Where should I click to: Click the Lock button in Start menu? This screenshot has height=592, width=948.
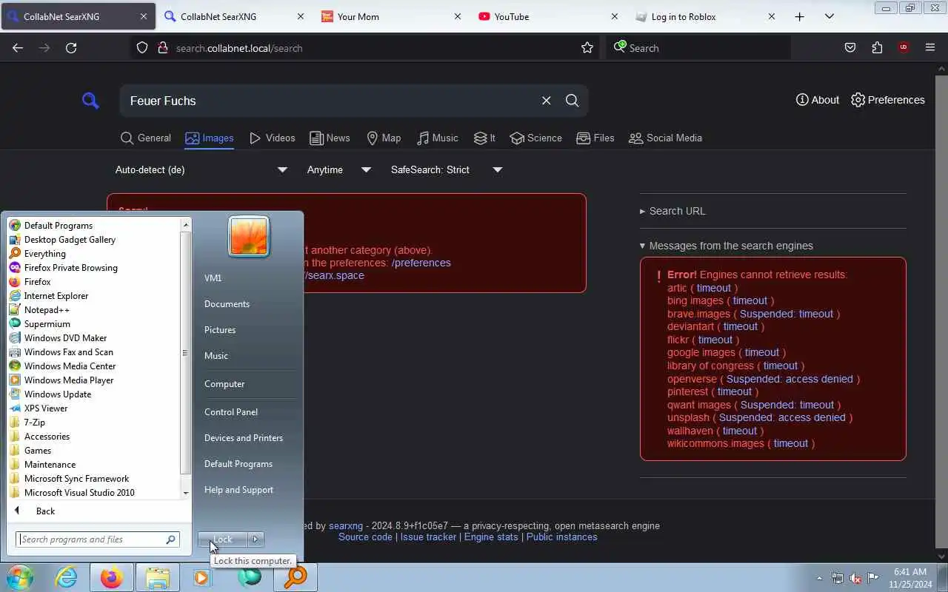pos(222,539)
